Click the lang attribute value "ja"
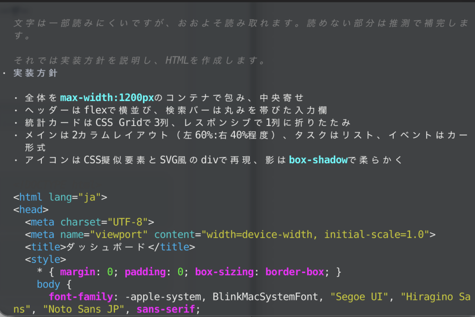The image size is (475, 317). pos(90,197)
